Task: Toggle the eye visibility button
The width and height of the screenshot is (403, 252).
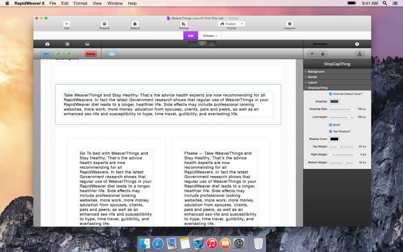Action: click(312, 54)
